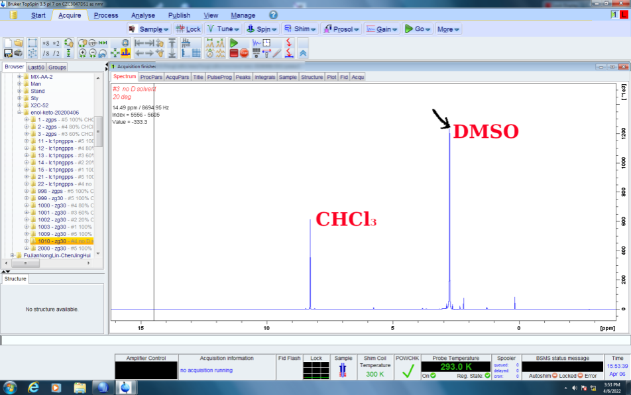
Task: Open the Shim dropdown menu
Action: click(x=300, y=29)
